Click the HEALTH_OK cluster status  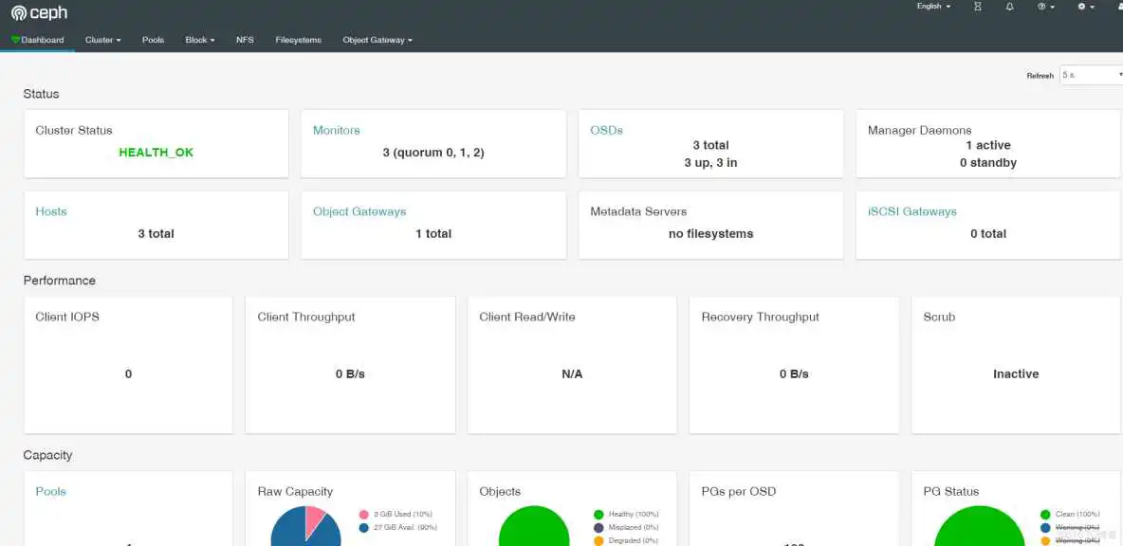point(156,153)
